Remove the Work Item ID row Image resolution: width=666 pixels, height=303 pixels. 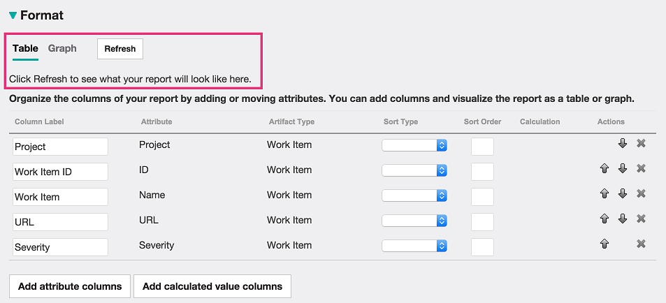641,169
